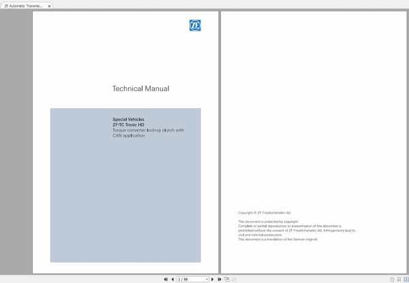Click the 'Torque converter lock-up clutch with' line
This screenshot has width=409, height=283.
click(x=149, y=130)
